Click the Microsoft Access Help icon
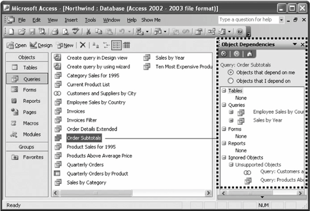This screenshot has height=211, width=310. 240,32
